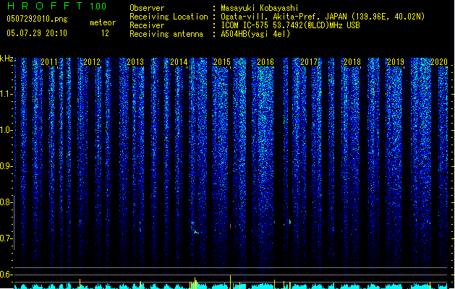455x289 pixels.
Task: Click the Receiving antenna label
Action: click(x=166, y=34)
